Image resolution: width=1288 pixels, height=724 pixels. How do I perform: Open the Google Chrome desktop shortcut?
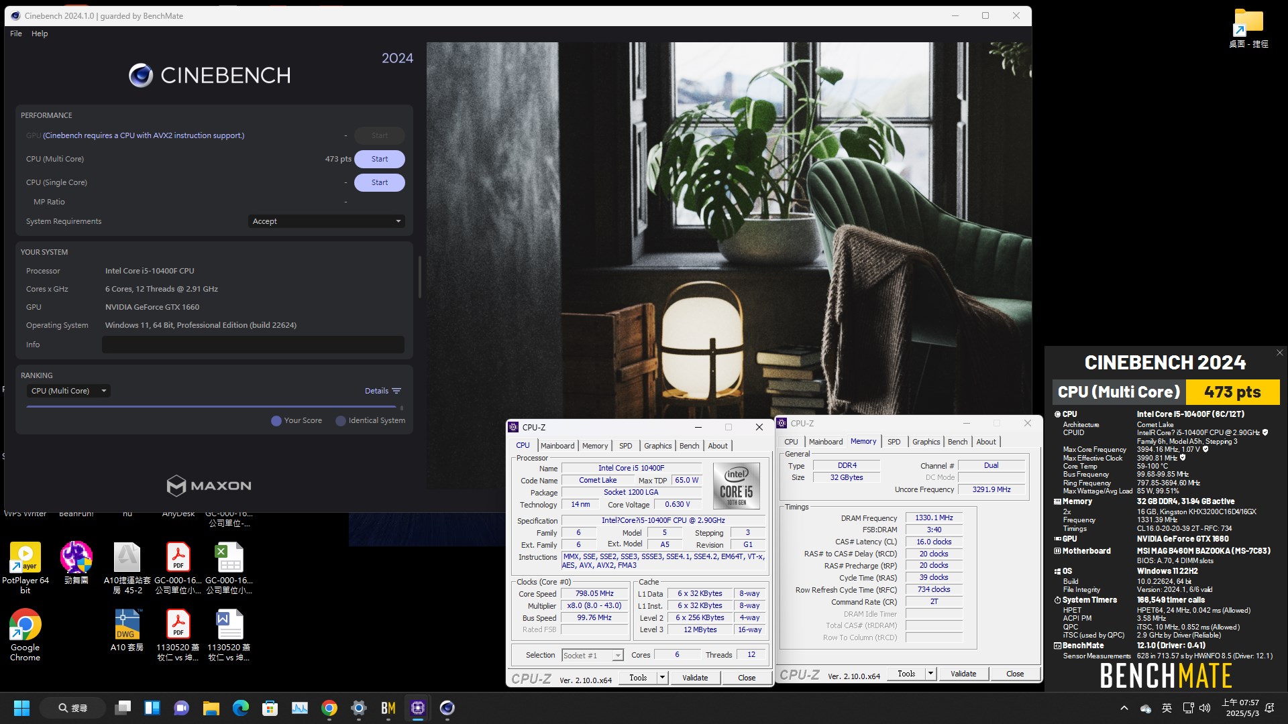coord(25,634)
